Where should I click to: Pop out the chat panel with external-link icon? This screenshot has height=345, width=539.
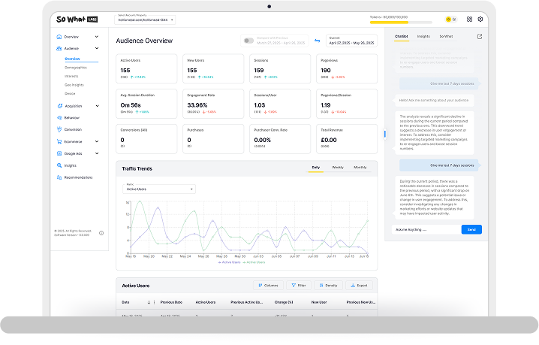point(480,36)
